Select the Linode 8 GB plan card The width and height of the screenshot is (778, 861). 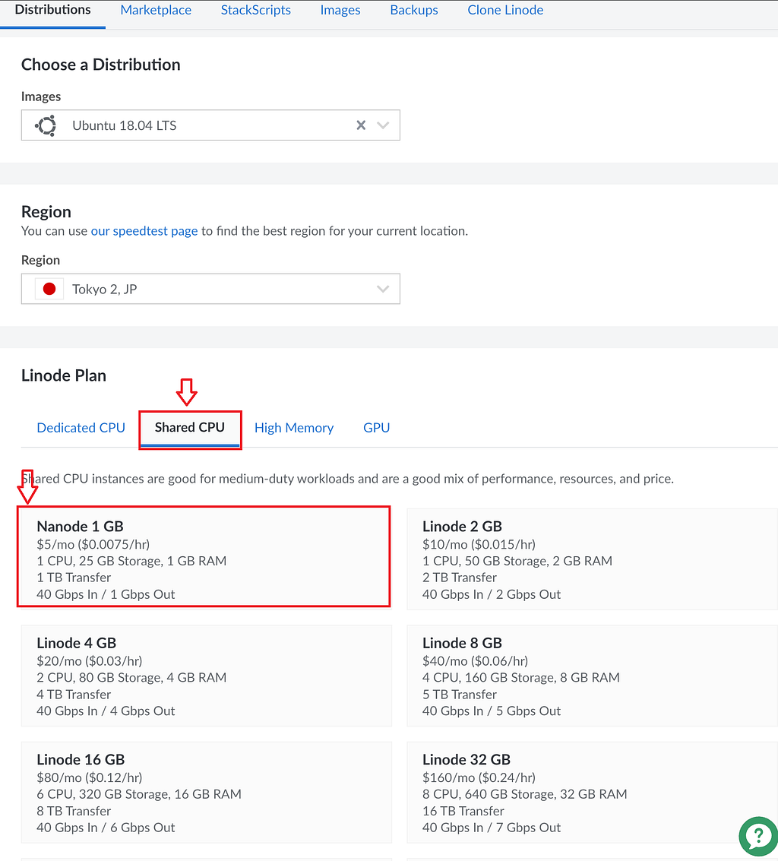pos(593,676)
